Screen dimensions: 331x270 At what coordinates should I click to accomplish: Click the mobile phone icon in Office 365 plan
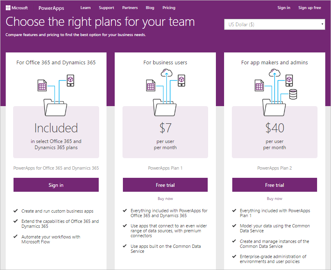(x=70, y=80)
